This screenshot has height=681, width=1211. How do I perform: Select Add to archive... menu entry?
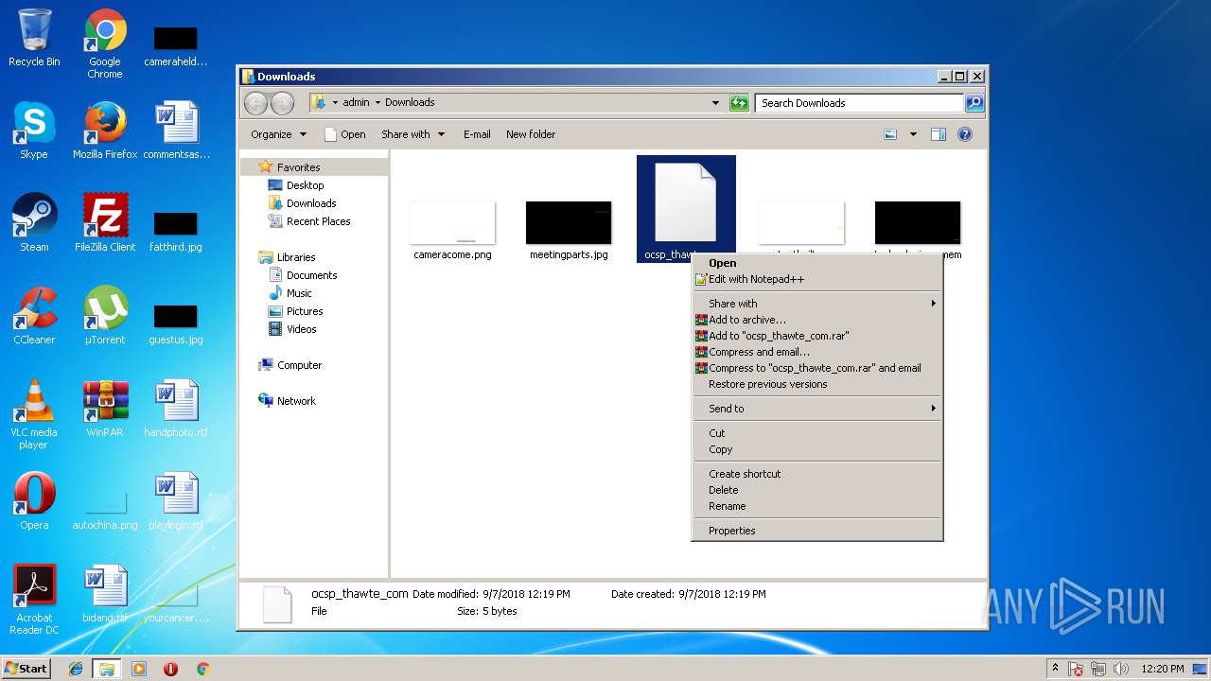click(x=817, y=320)
